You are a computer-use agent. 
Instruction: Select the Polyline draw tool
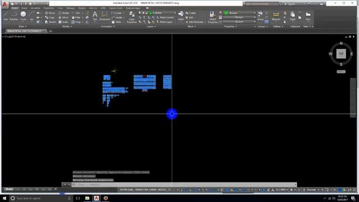tap(13, 16)
